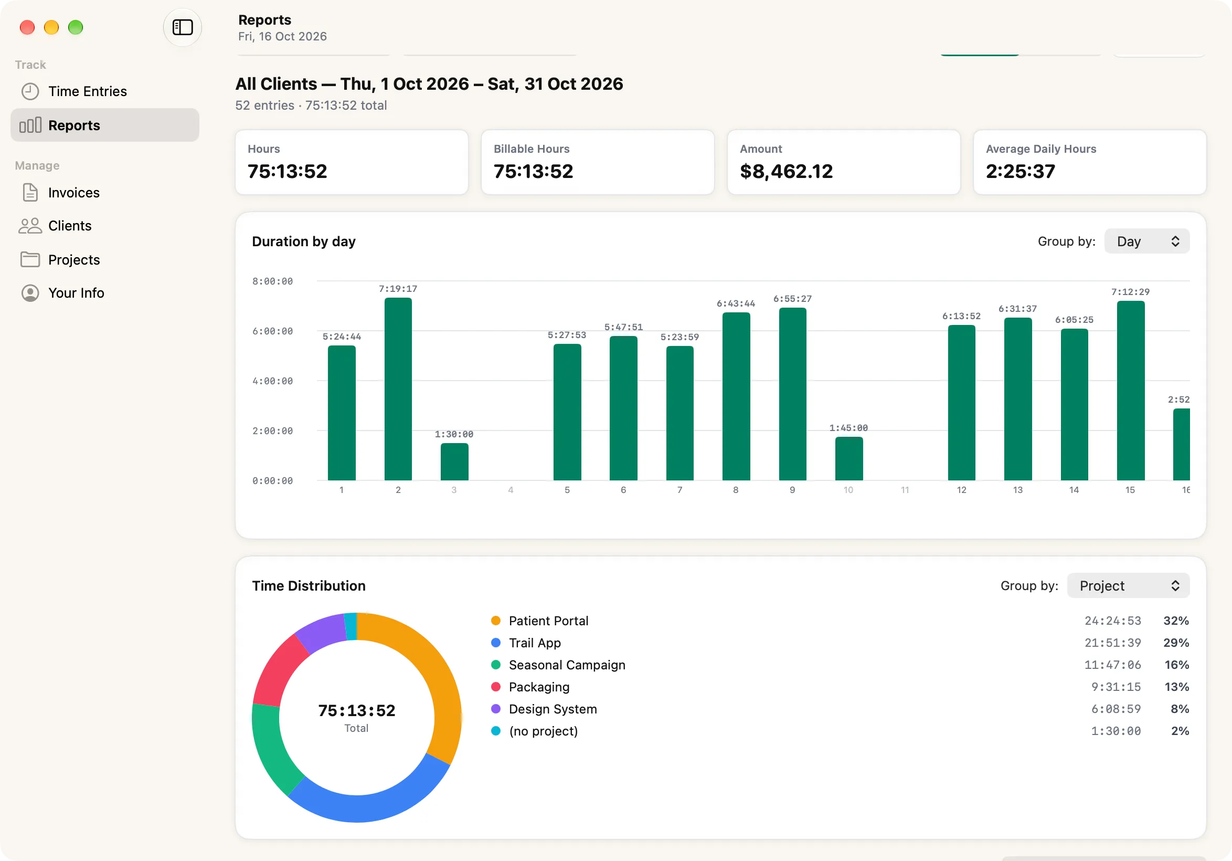Click the blue Trail App legend dot
The image size is (1232, 861).
pos(496,643)
